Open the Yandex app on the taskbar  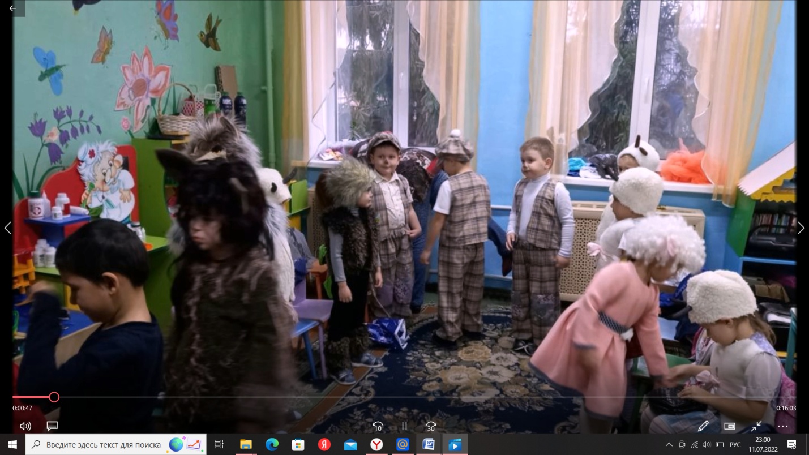click(324, 445)
